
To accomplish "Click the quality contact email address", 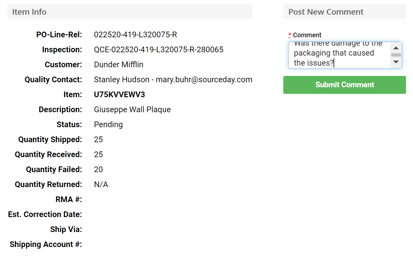I will 204,80.
